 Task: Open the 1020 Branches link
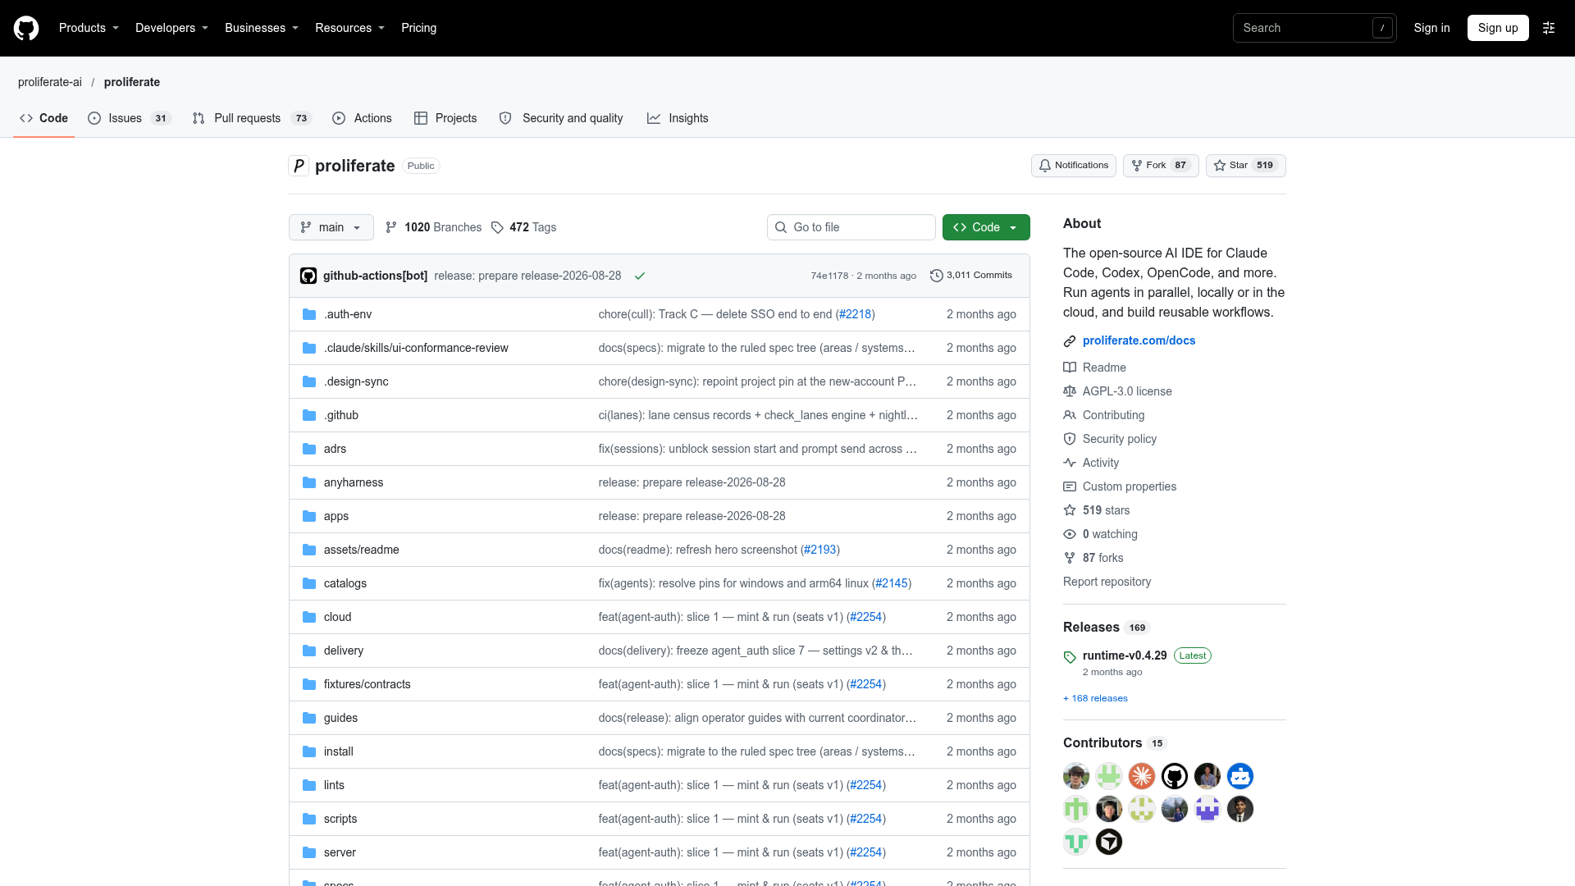[x=433, y=227]
